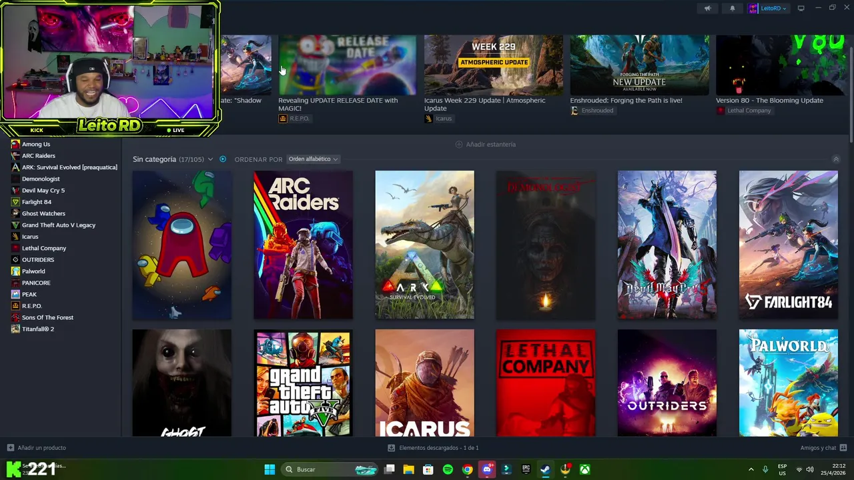Switch to Big Picture mode monitor icon
The height and width of the screenshot is (480, 854).
tap(801, 9)
